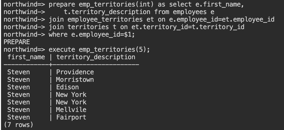Click the first New York result cell
284x130 pixels.
[x=71, y=95]
